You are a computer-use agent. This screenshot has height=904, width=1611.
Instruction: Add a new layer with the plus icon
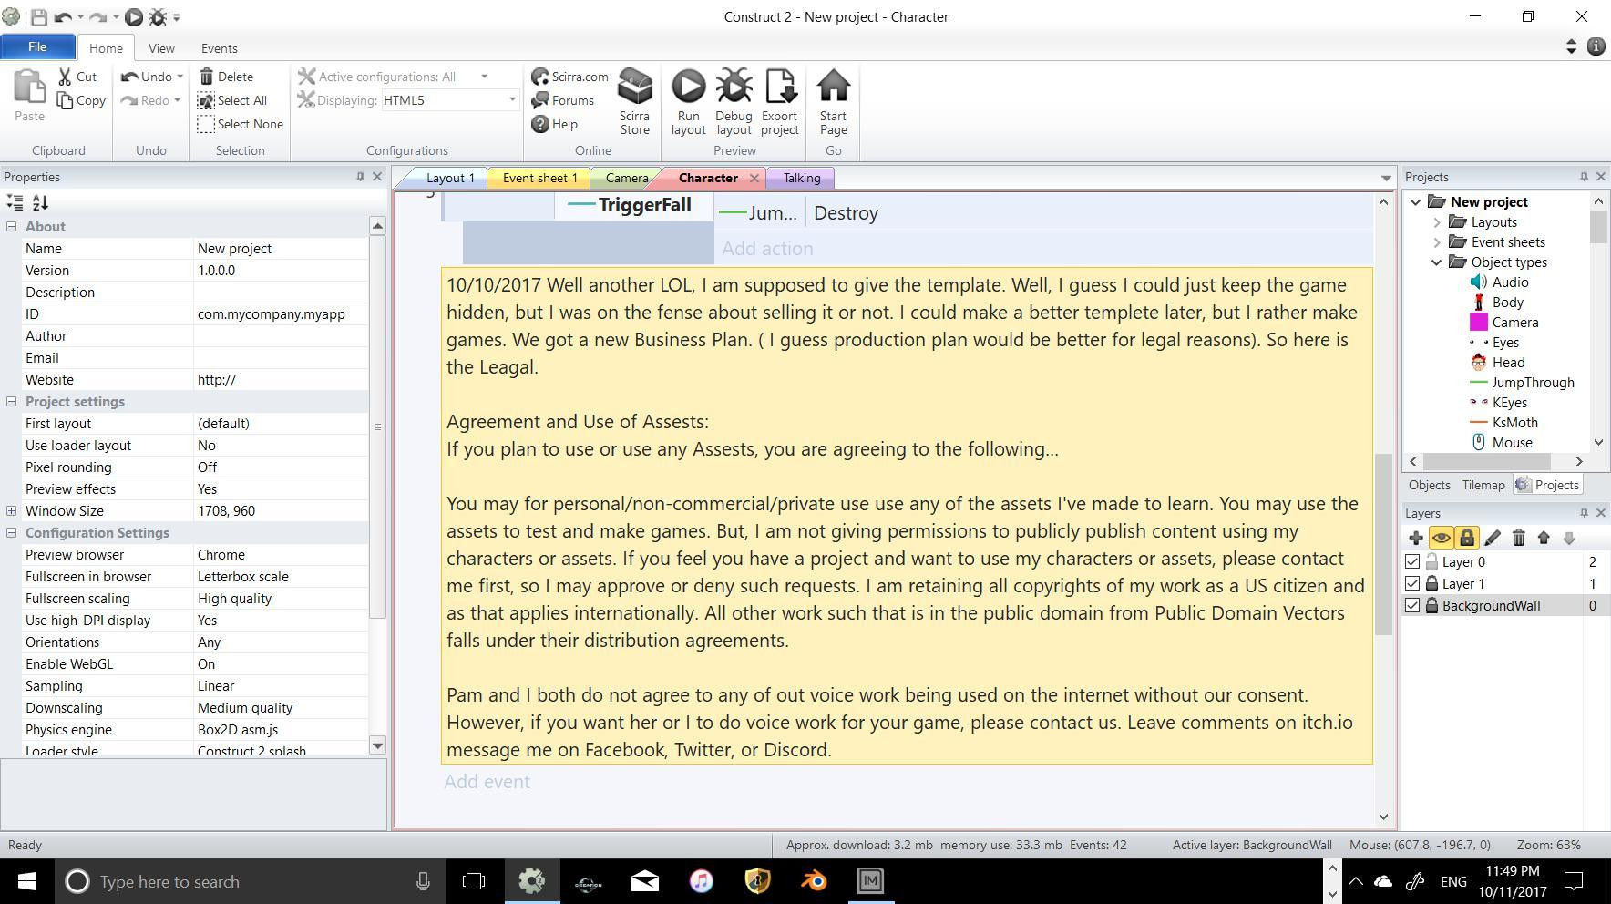click(x=1416, y=539)
